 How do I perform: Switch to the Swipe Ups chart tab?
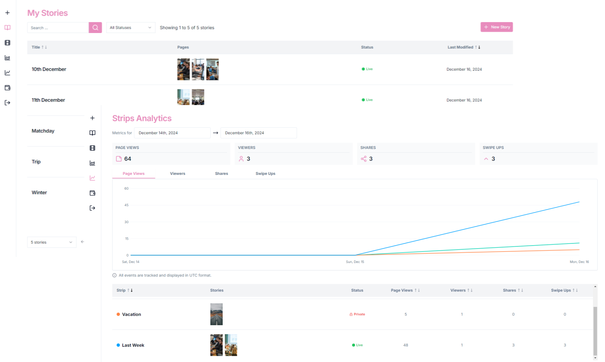click(265, 174)
